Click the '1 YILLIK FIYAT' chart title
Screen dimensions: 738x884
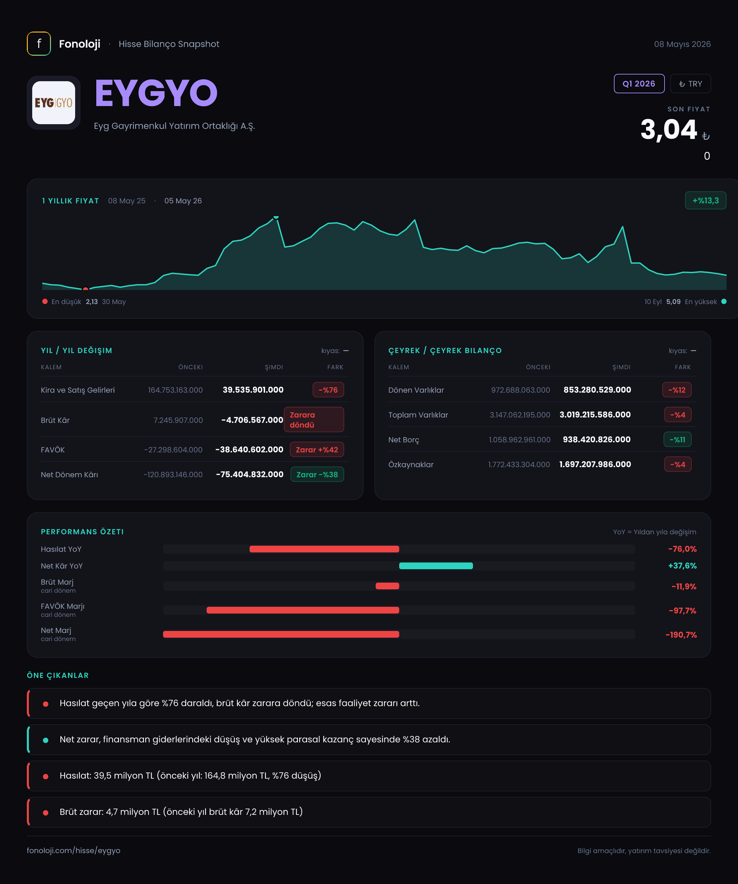tap(70, 201)
